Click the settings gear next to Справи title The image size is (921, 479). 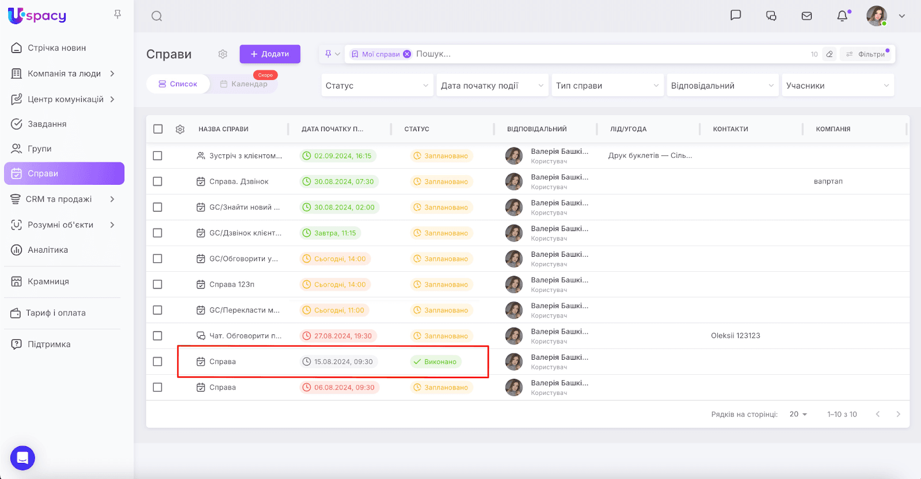pos(223,54)
